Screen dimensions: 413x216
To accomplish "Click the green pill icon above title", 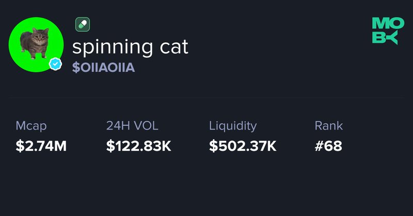I will 83,24.
